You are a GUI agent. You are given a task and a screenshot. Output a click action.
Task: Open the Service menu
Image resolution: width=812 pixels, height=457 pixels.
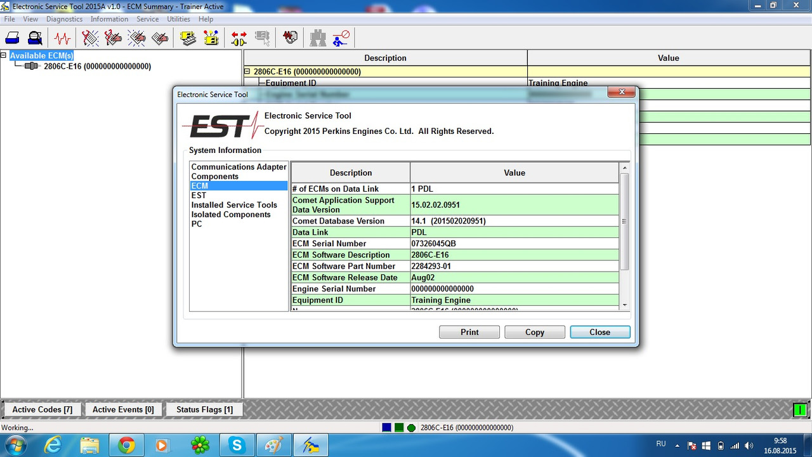tap(148, 19)
